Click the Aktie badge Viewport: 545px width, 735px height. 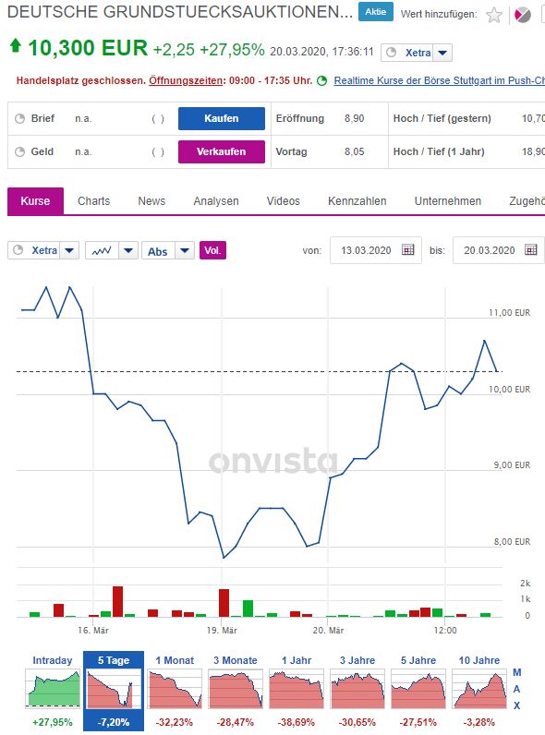pos(376,12)
